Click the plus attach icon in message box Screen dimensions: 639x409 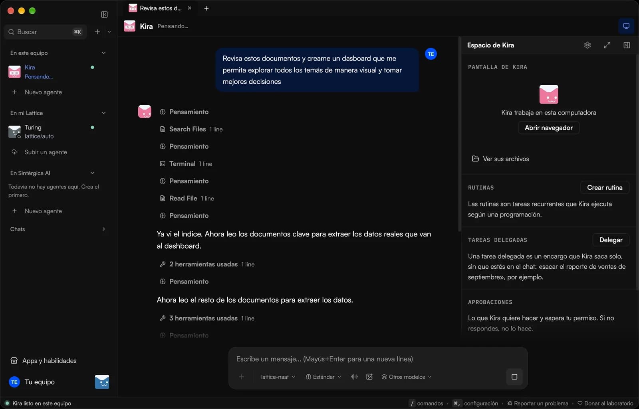point(241,377)
